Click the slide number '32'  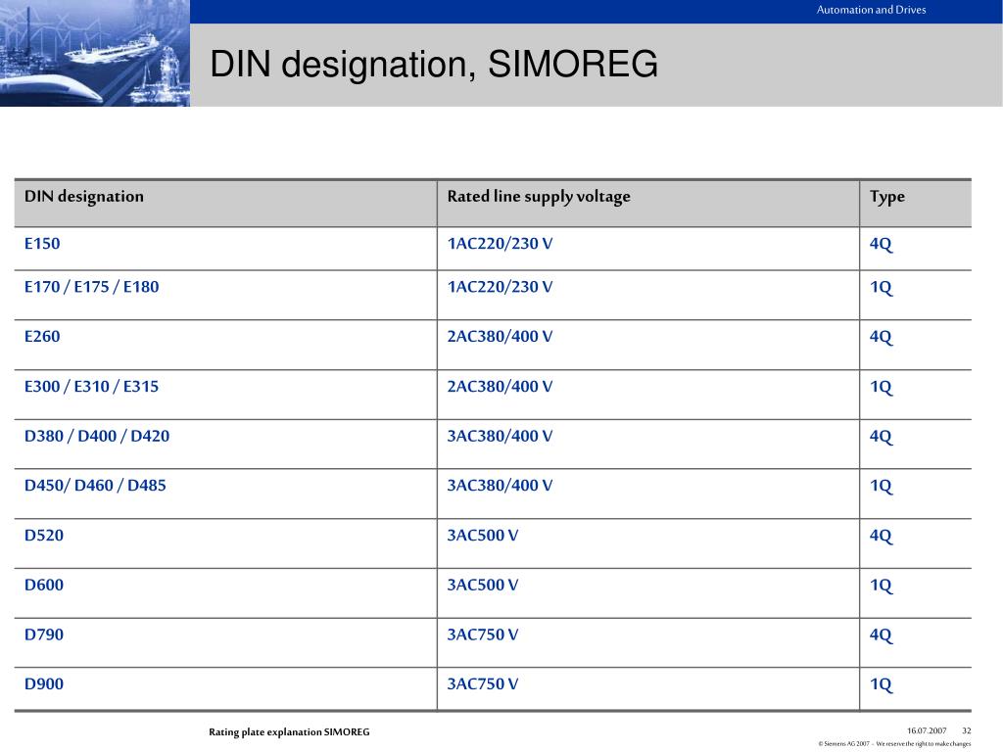click(x=966, y=730)
